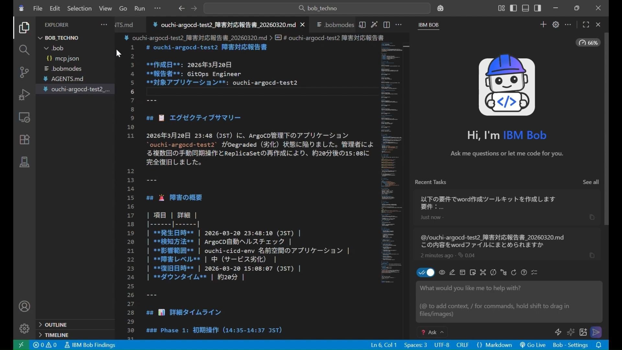The height and width of the screenshot is (350, 622).
Task: Click the terminal window icon above chat input
Action: (463, 273)
